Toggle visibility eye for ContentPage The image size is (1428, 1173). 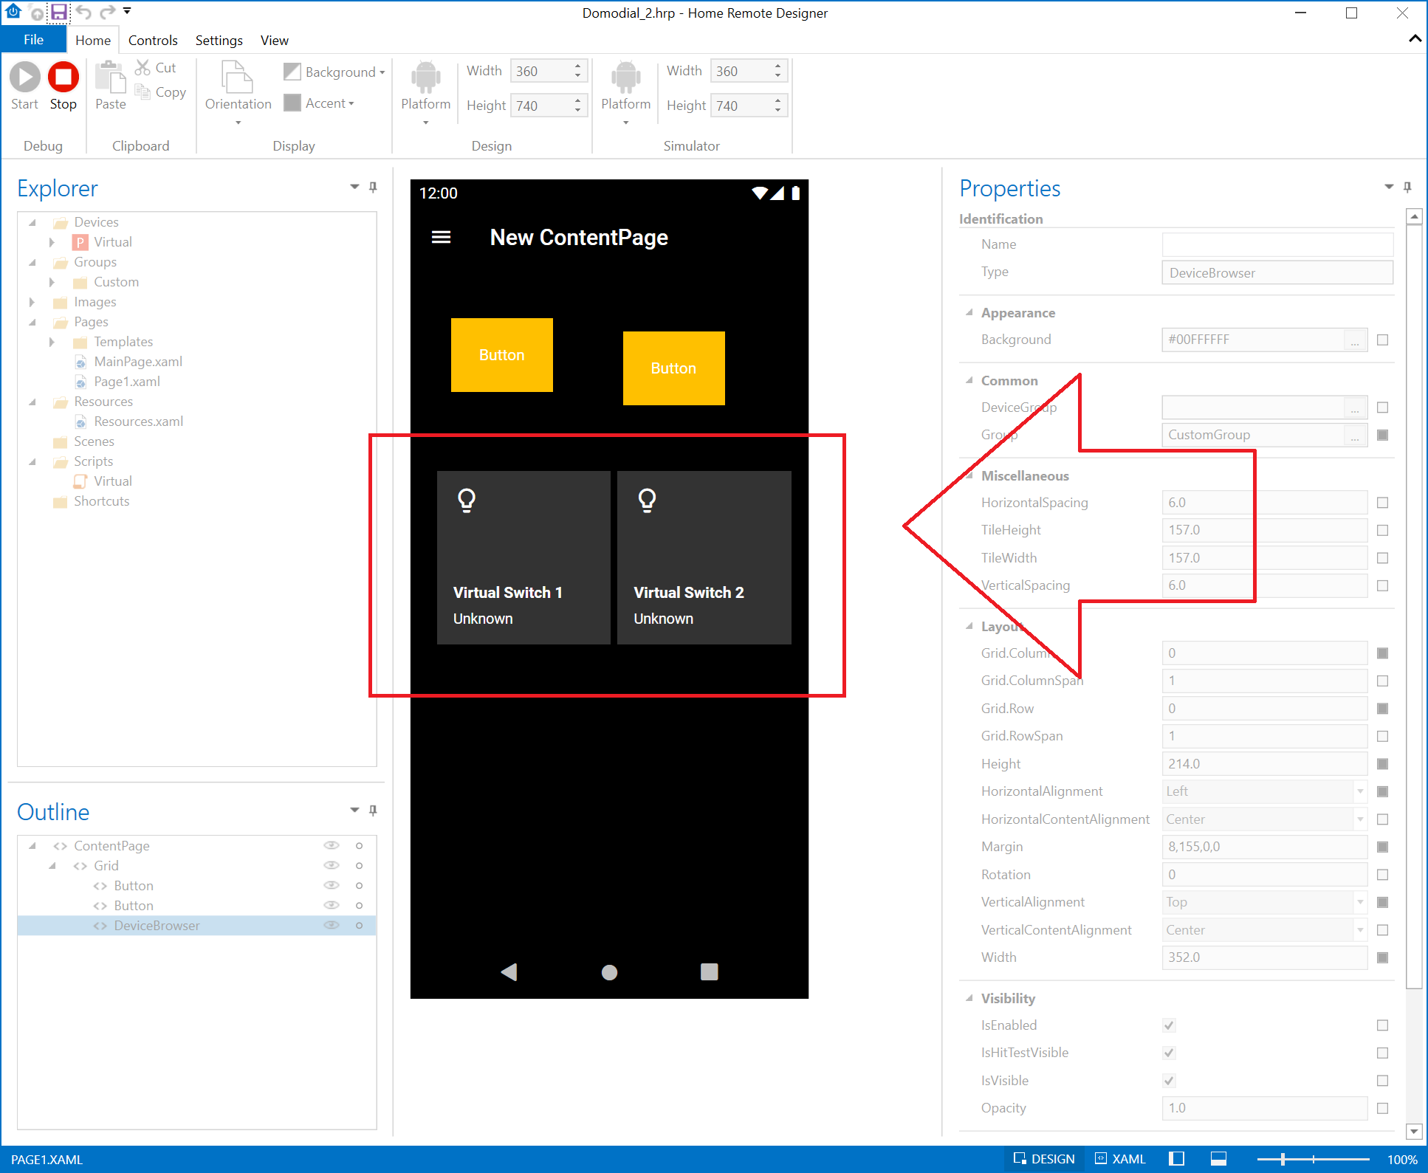(x=332, y=845)
